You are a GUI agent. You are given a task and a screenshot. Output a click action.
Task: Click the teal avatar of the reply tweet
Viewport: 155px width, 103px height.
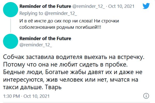(11, 10)
